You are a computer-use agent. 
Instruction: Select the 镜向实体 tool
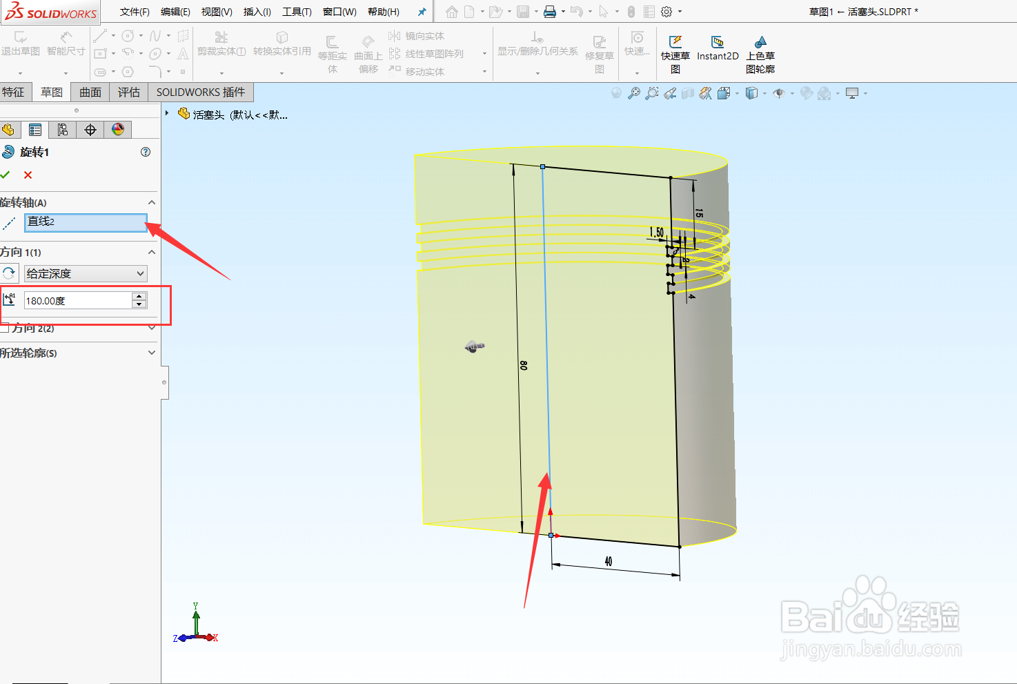tap(420, 35)
